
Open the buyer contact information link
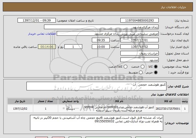[42, 34]
